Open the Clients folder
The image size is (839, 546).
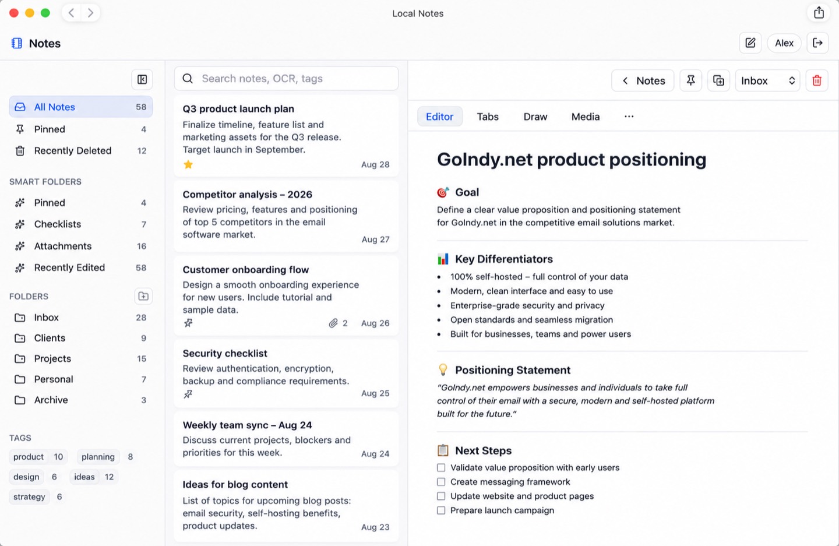[81, 338]
